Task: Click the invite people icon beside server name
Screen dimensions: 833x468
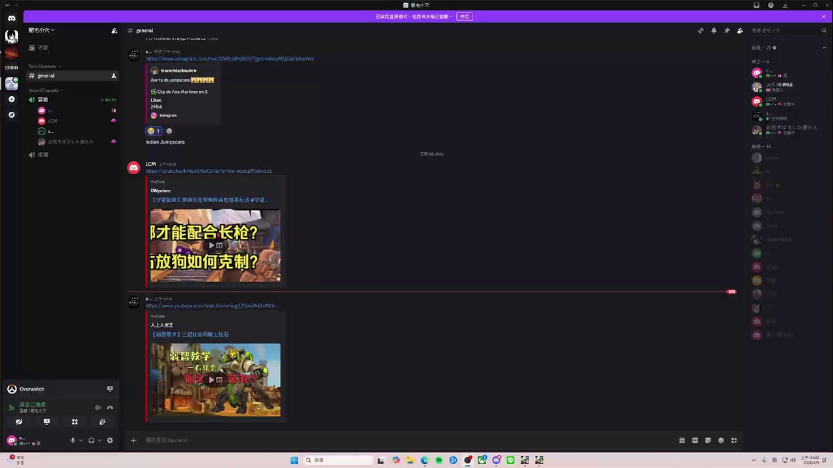Action: 115,31
